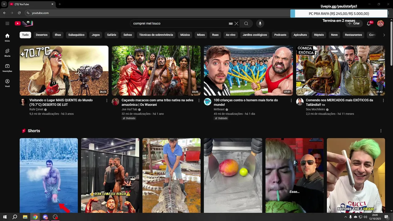The height and width of the screenshot is (221, 393).
Task: Open the MrBeast channel name link
Action: pos(219,109)
